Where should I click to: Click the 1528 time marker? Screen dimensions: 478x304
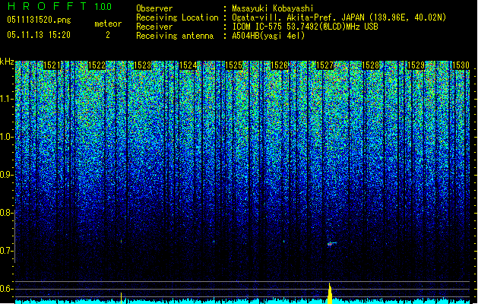(370, 65)
